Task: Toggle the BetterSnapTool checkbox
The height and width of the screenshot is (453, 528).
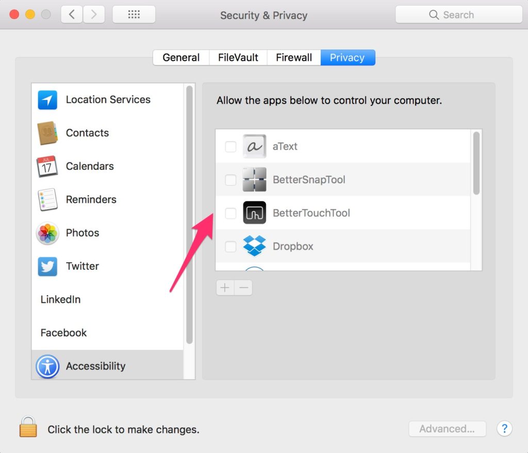Action: click(x=230, y=180)
